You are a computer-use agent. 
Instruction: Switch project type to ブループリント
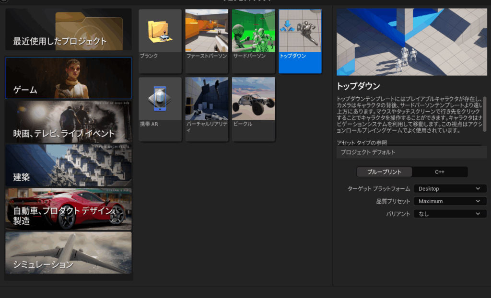384,172
